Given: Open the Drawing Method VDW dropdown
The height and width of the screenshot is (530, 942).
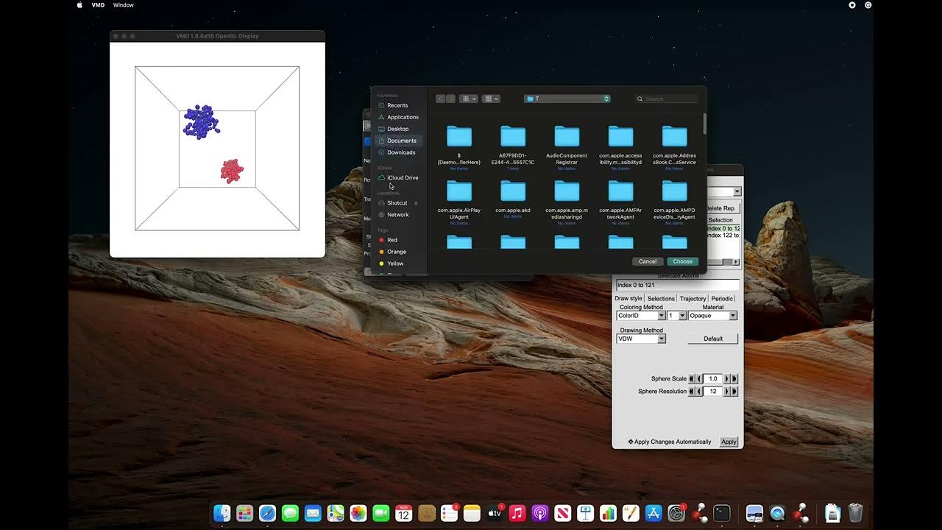Looking at the screenshot, I should (x=640, y=339).
